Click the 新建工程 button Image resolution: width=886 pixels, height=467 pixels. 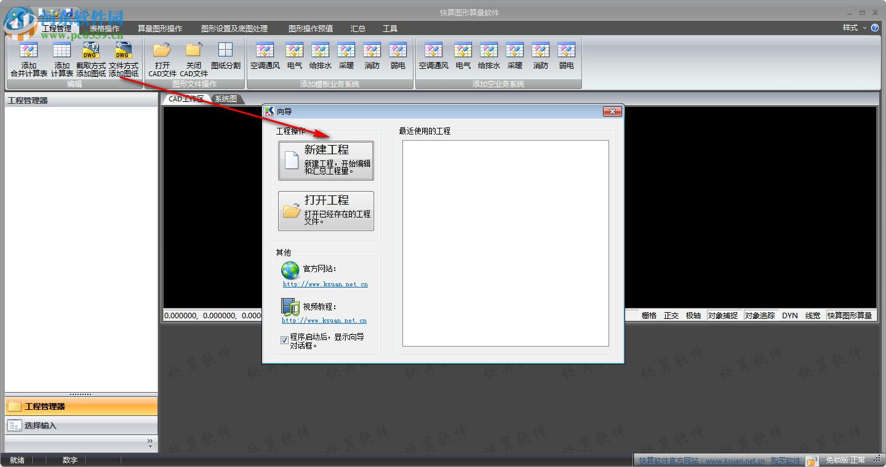pyautogui.click(x=325, y=161)
